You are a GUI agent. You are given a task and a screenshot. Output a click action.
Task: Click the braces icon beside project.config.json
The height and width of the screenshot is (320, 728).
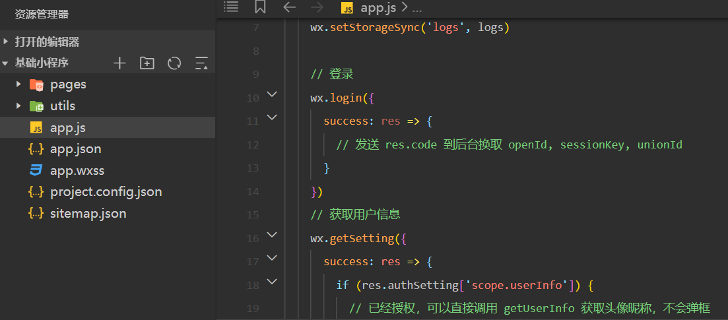pyautogui.click(x=36, y=192)
